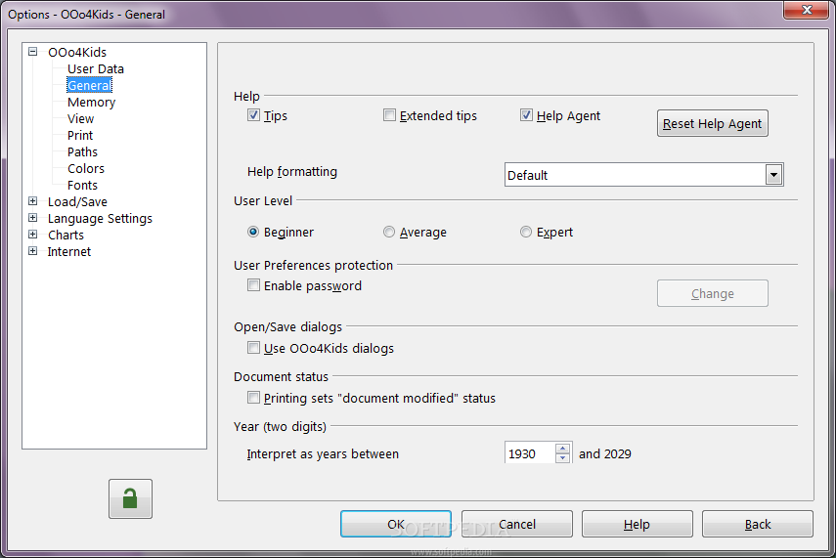This screenshot has height=558, width=836.
Task: Expand the Internet tree node
Action: tap(33, 251)
